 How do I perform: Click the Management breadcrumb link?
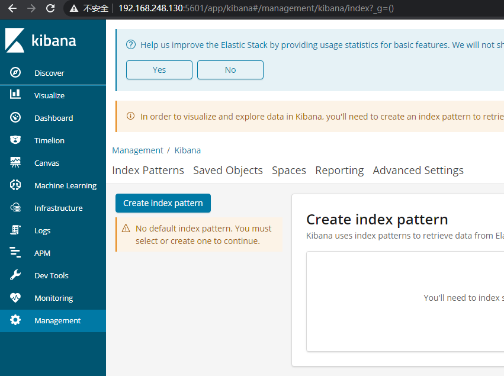tap(137, 150)
